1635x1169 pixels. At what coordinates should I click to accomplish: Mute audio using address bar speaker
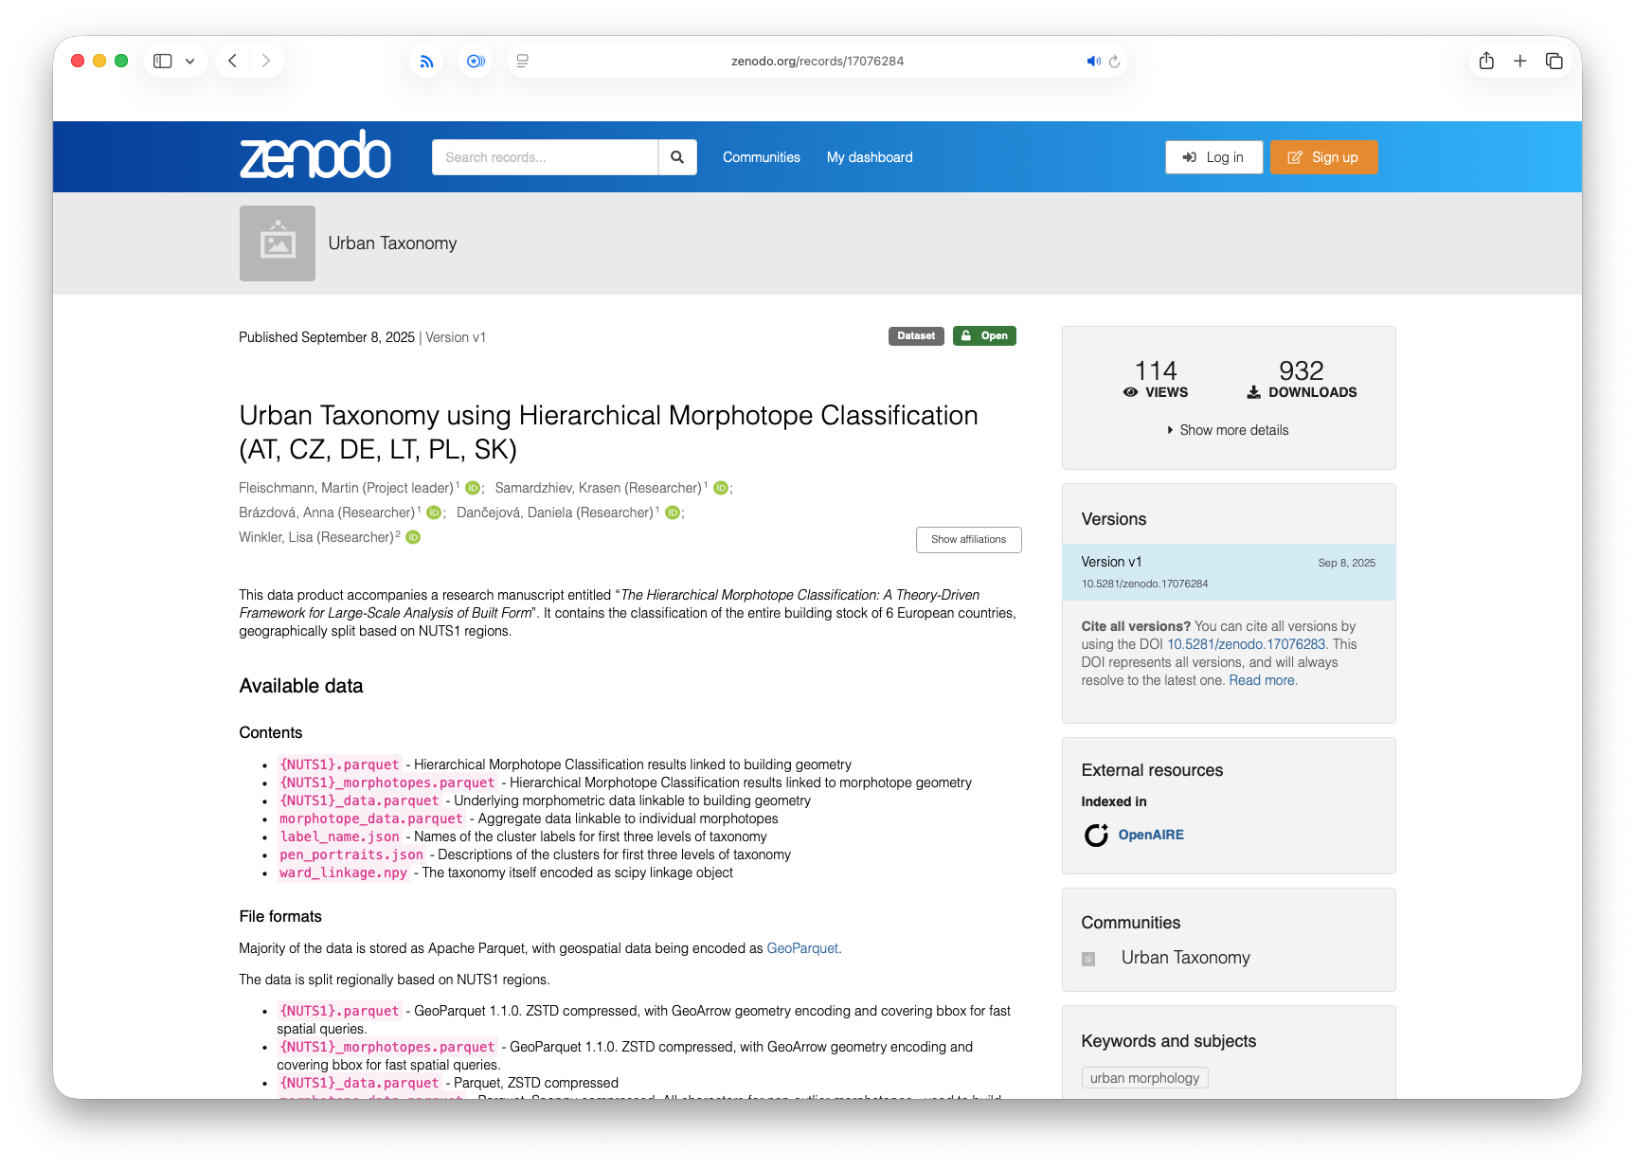(x=1093, y=62)
